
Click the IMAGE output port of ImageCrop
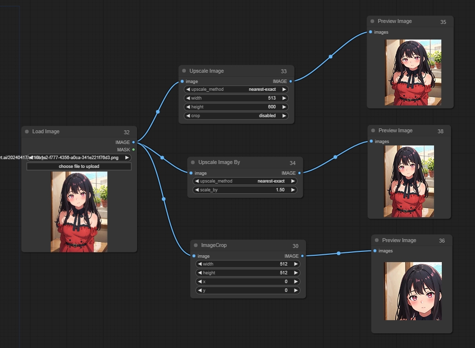pyautogui.click(x=302, y=256)
